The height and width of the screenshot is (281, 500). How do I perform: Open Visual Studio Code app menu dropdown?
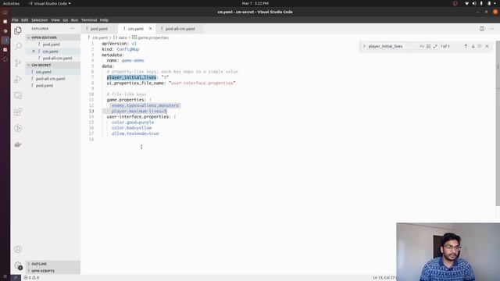[50, 3]
